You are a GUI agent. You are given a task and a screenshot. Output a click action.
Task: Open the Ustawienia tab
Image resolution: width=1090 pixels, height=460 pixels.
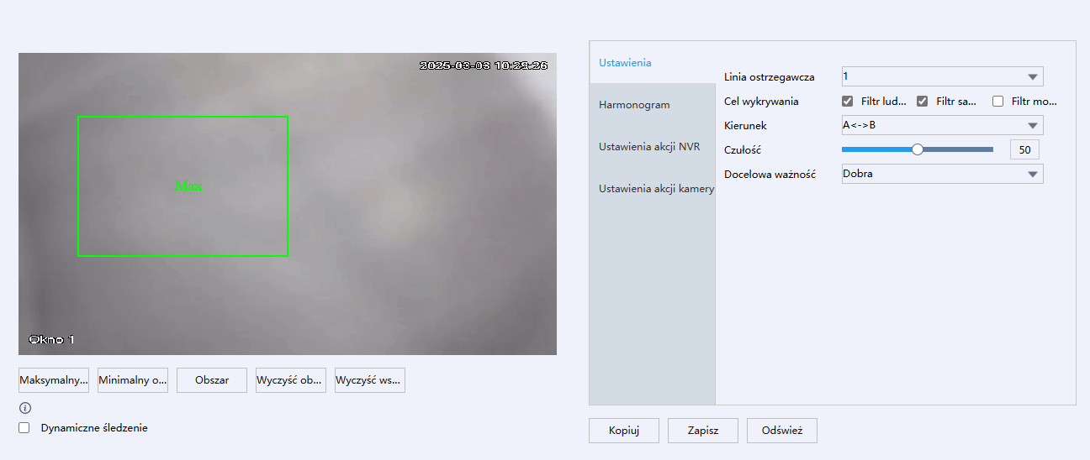[x=653, y=62]
